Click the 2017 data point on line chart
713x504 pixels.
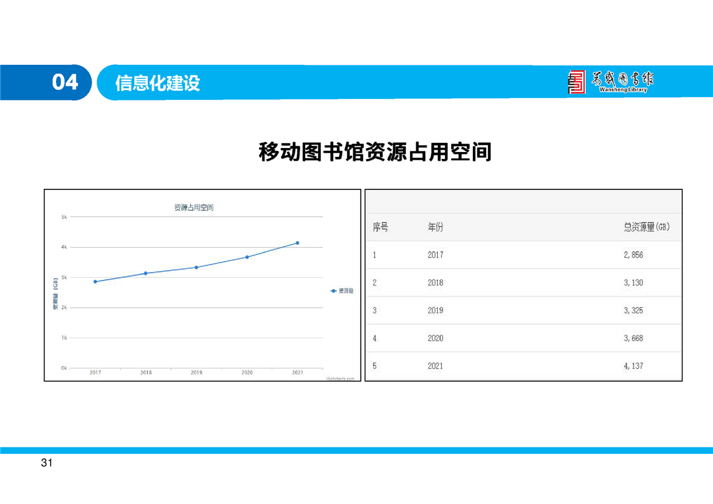[x=95, y=282]
